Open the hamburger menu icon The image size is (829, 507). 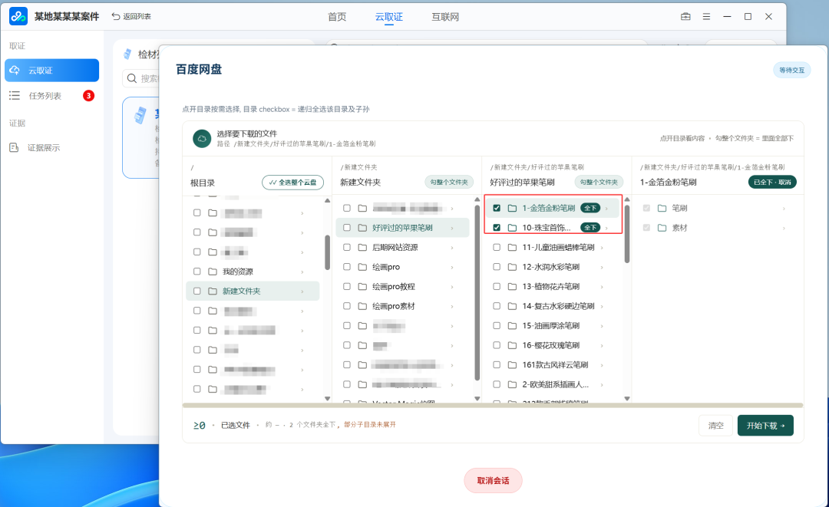click(706, 16)
